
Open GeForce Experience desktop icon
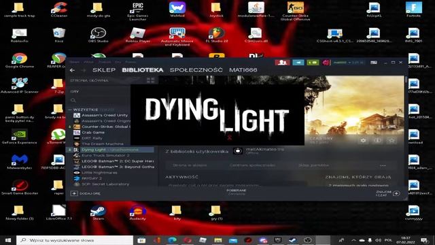pos(19,137)
